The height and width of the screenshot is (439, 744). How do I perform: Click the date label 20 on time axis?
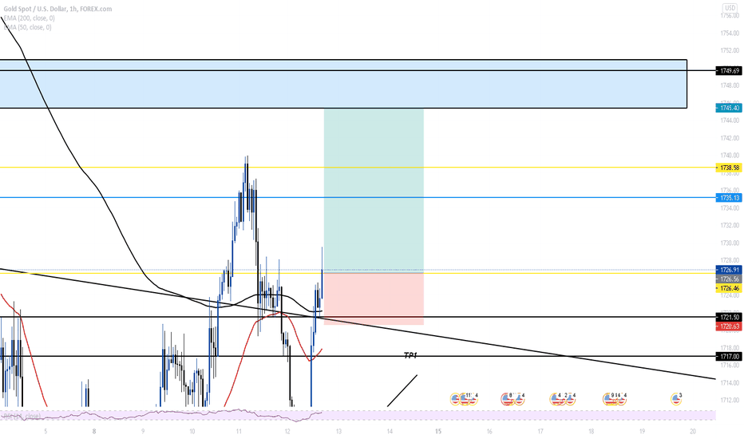693,431
